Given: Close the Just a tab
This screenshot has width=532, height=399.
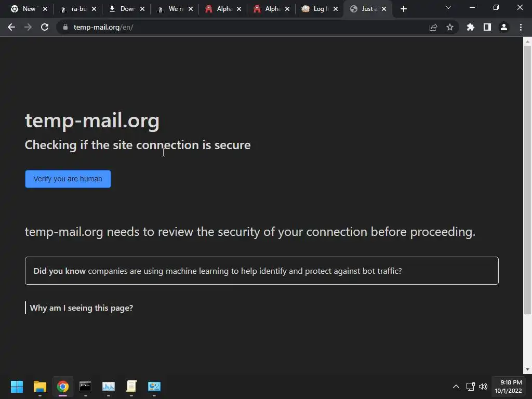Looking at the screenshot, I should (x=384, y=9).
